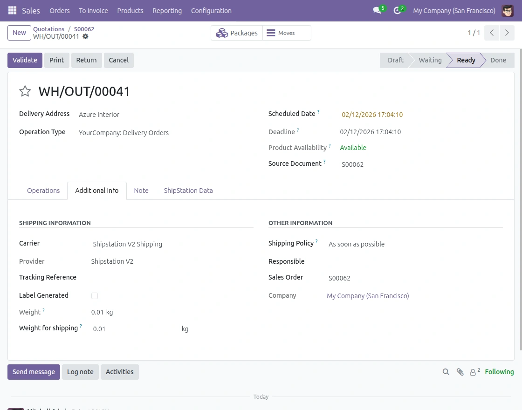The width and height of the screenshot is (522, 410).
Task: Switch to the Note tab
Action: click(141, 191)
